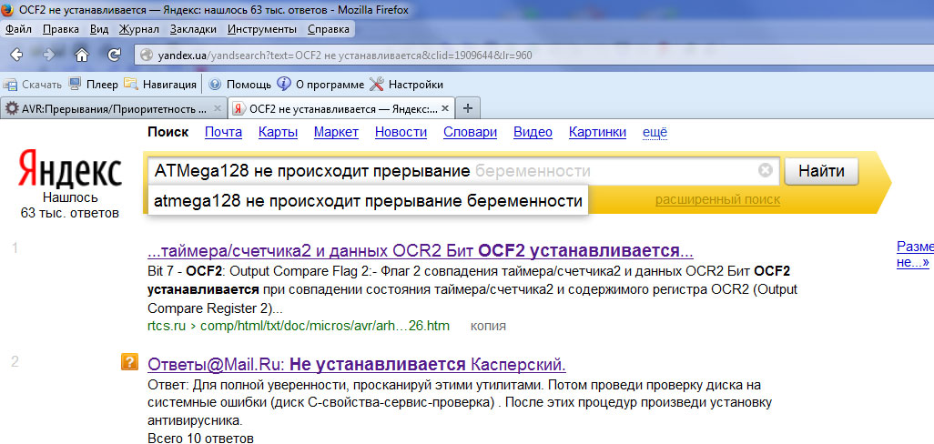This screenshot has height=444, width=934.
Task: Open the Навигация toolbar item
Action: point(159,85)
